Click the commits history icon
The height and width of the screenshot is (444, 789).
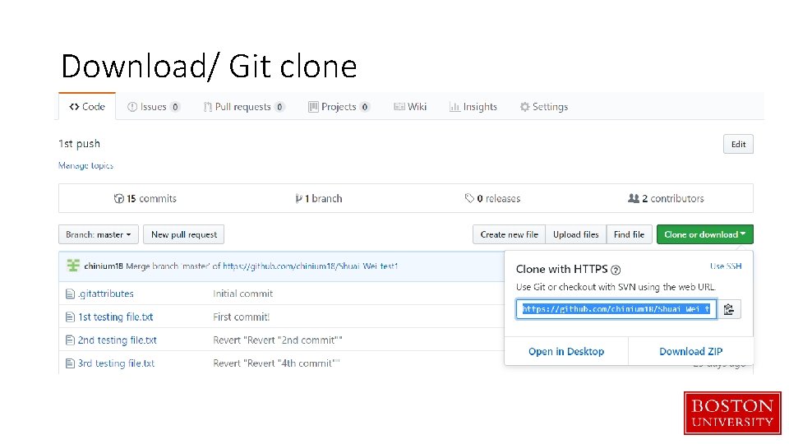tap(119, 198)
